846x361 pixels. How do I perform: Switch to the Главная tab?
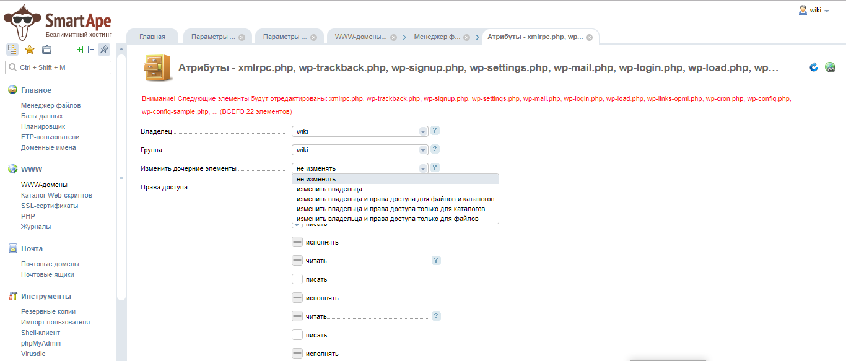coord(152,37)
